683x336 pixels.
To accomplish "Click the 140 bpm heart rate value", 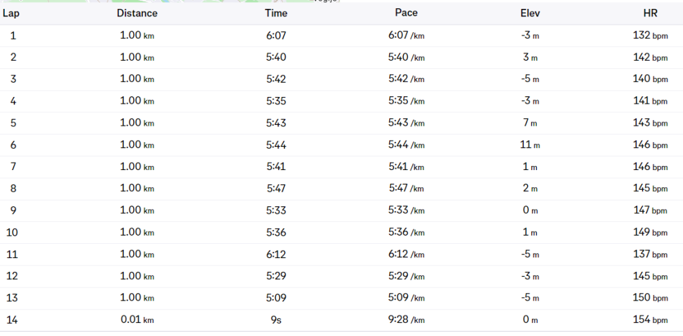I will coord(650,79).
